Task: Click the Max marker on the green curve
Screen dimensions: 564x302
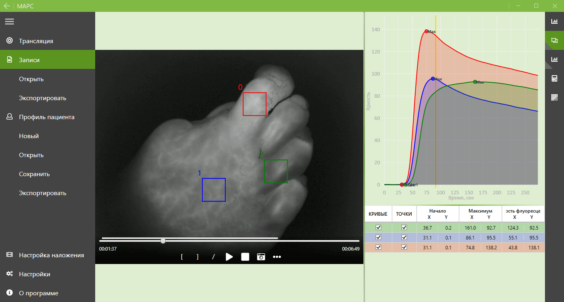Action: 475,82
